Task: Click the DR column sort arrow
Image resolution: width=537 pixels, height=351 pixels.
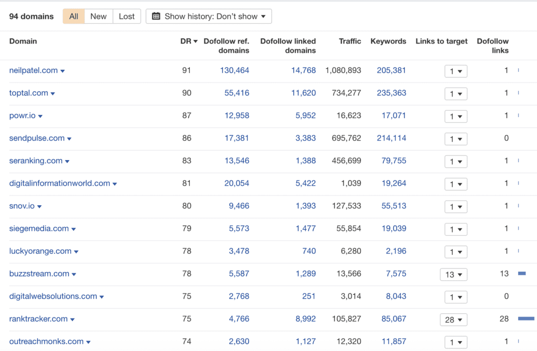Action: tap(196, 41)
